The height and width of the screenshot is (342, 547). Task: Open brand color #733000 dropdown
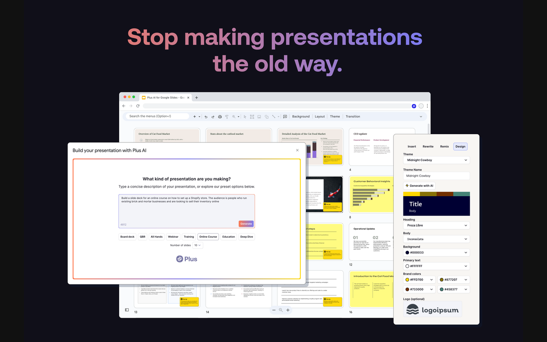[x=419, y=289]
